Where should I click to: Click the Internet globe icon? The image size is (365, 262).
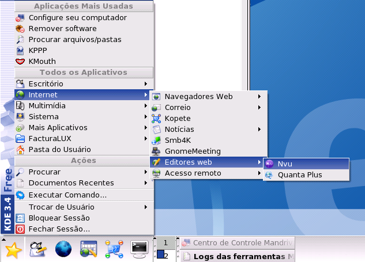(20, 95)
